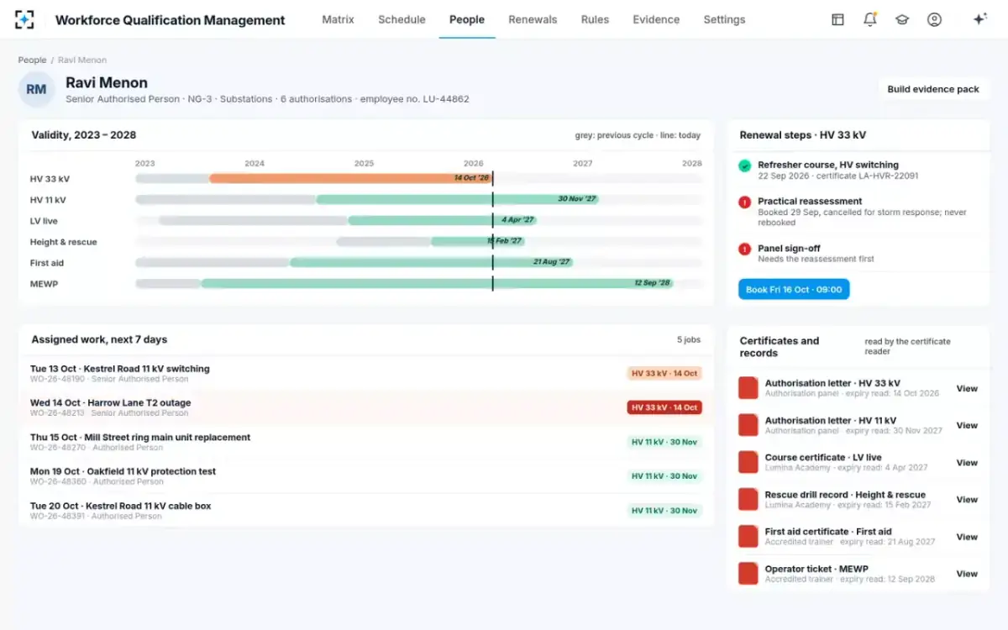View Operator ticket MEWP

[967, 574]
